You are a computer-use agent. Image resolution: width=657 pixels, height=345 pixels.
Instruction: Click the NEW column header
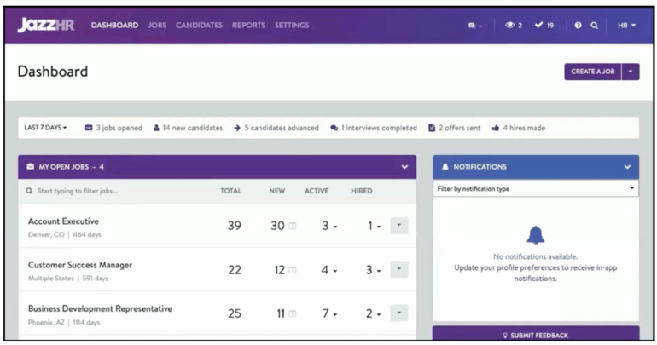tap(277, 191)
